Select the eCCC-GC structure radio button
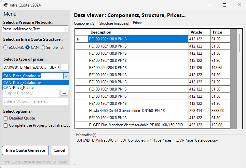246x168 pixels. click(x=6, y=48)
